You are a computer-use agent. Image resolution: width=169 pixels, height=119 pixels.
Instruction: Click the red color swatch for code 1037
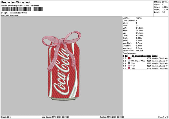(129, 58)
